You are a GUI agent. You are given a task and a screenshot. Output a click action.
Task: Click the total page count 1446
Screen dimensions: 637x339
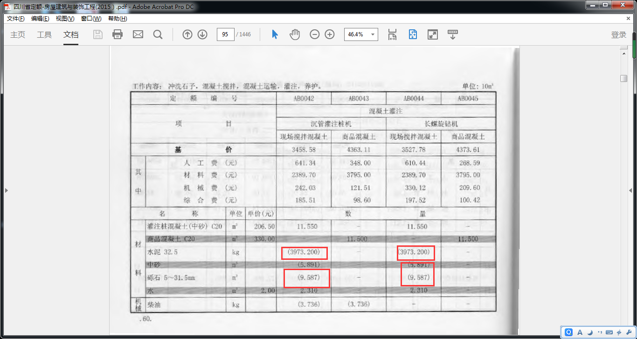pos(244,34)
